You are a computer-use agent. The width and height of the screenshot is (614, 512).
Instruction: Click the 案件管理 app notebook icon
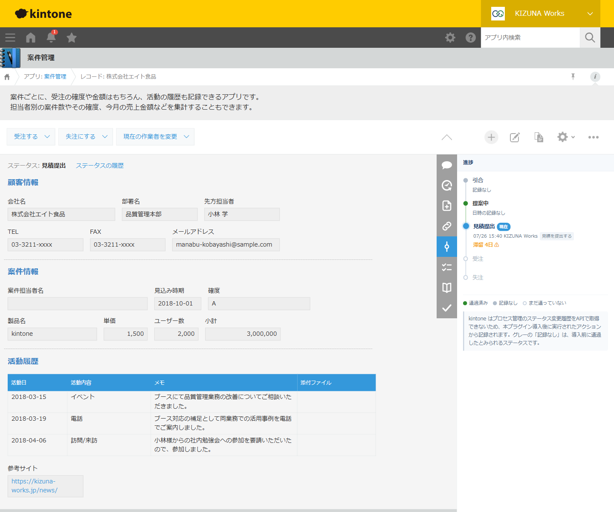click(x=10, y=58)
